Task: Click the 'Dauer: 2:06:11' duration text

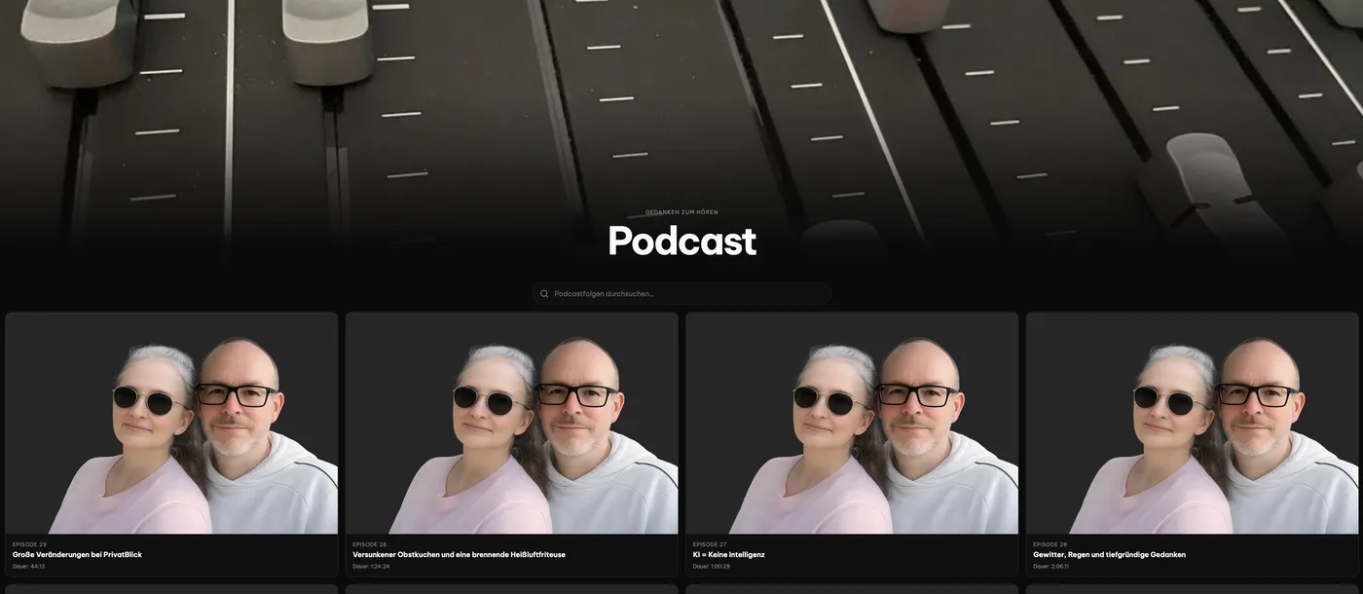Action: coord(1050,566)
